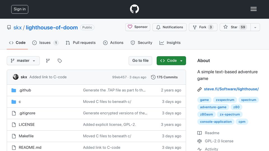This screenshot has width=269, height=151.
Task: Select the z80asm topic tag
Action: coord(207,114)
